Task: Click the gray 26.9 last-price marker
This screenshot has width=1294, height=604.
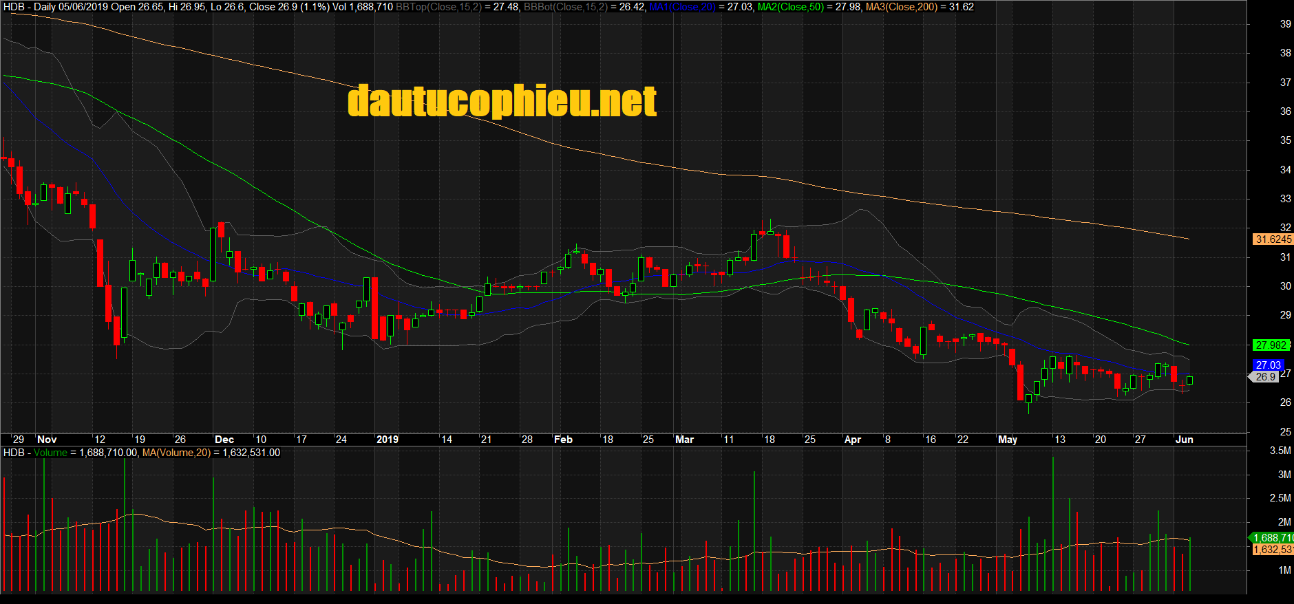Action: pos(1265,377)
